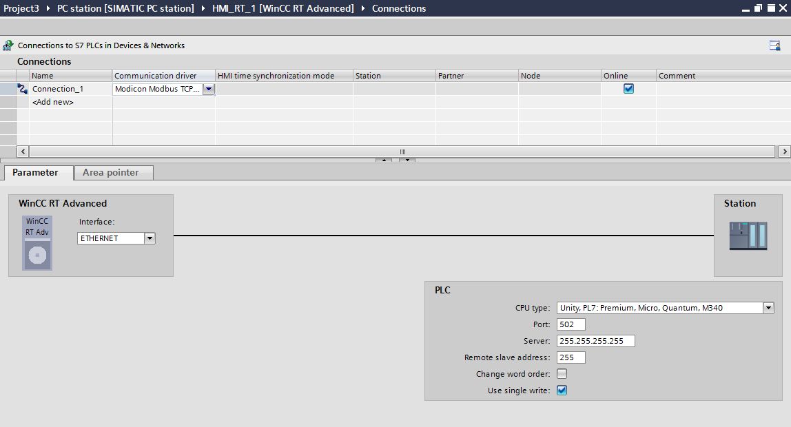This screenshot has width=791, height=427.
Task: Click the horizontal scrollbar thumb of connections table
Action: [402, 152]
